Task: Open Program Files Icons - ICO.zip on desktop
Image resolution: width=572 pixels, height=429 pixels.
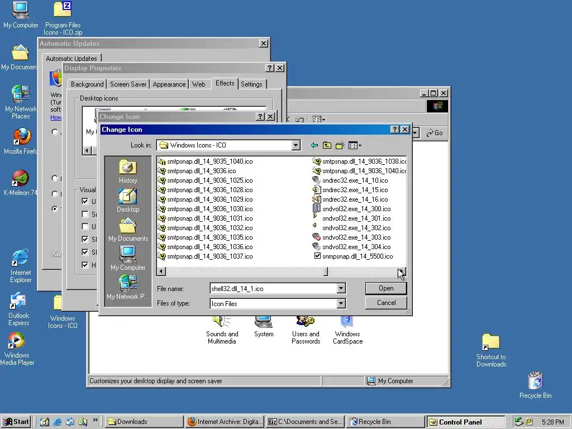Action: coord(63,18)
